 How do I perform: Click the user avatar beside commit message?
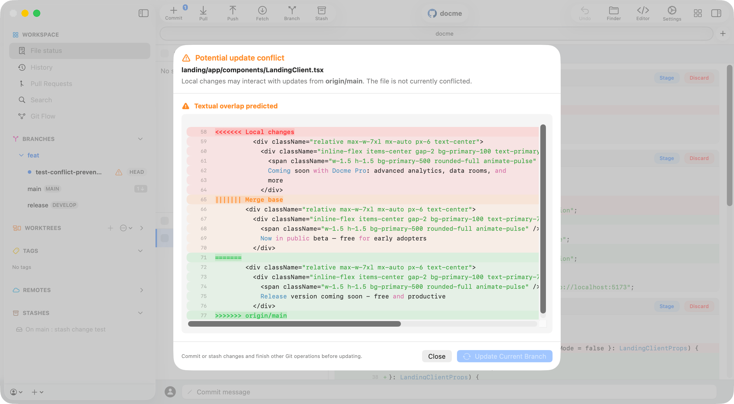pos(170,392)
